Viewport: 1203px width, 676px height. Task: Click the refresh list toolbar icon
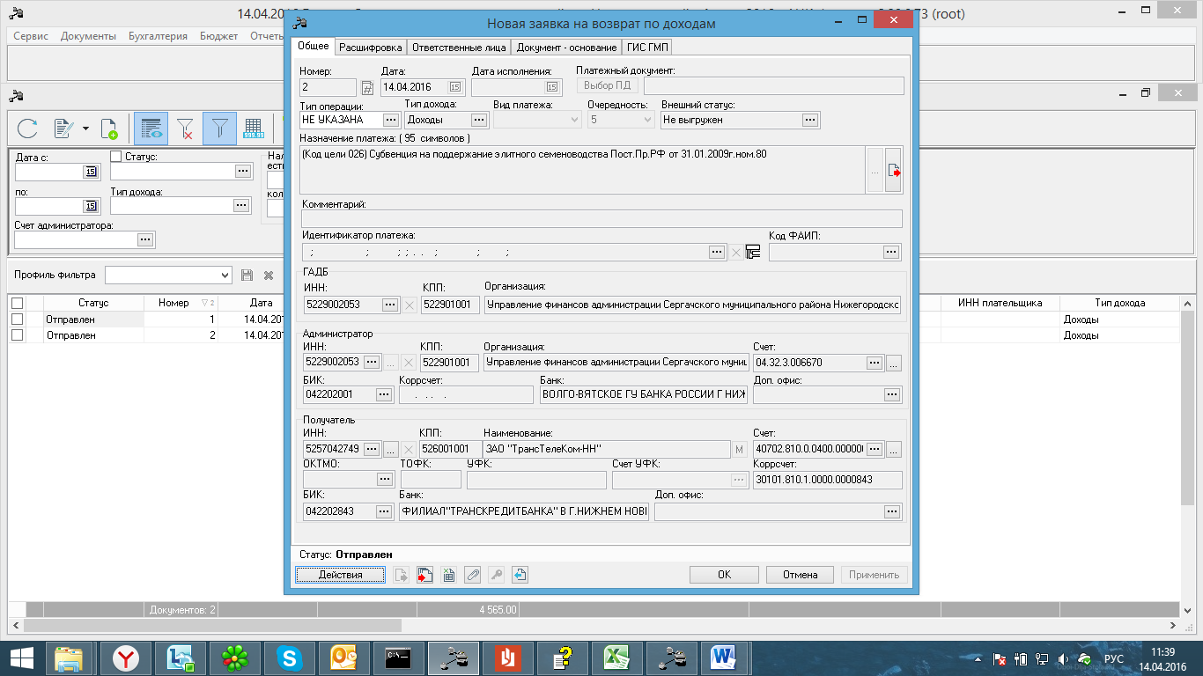click(x=28, y=129)
